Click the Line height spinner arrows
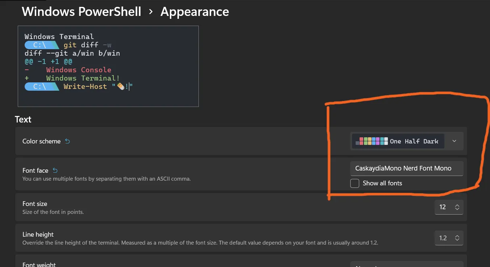This screenshot has width=490, height=267. tap(457, 238)
